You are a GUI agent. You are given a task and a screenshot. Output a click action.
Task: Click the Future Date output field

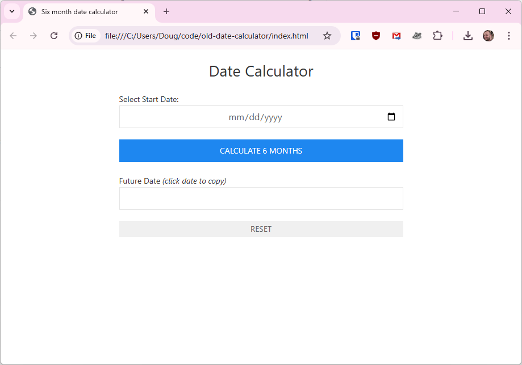point(261,198)
